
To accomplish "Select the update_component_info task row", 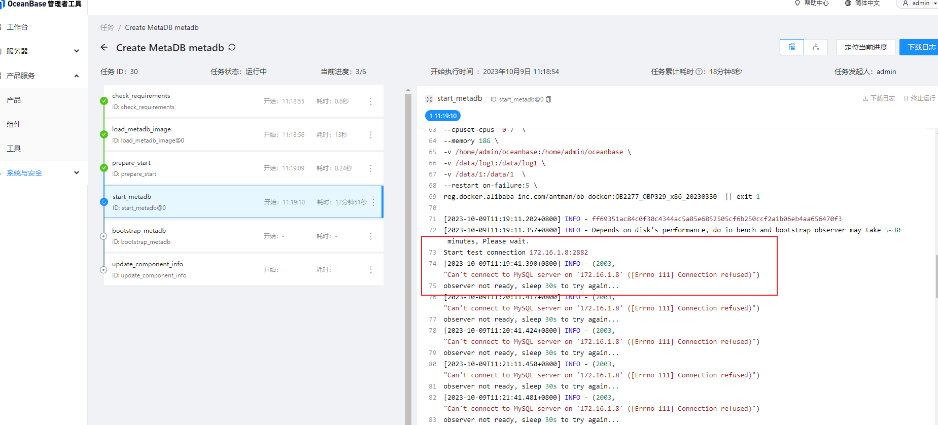I will click(x=244, y=270).
